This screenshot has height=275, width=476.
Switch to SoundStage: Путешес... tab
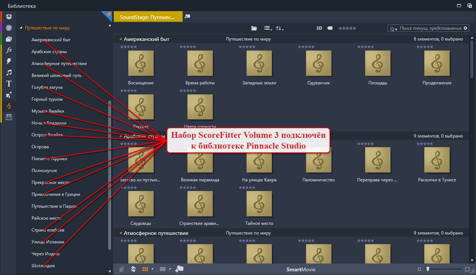[x=148, y=17]
